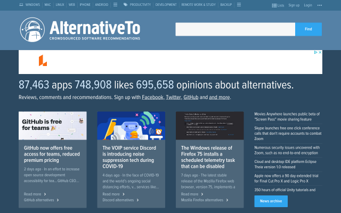Click the search input field
The image size is (341, 213).
tap(236, 29)
